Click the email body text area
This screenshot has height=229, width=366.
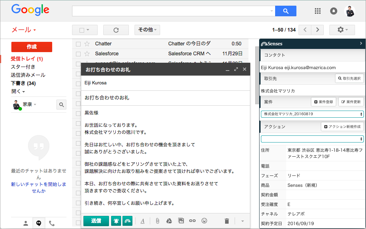pos(165,159)
